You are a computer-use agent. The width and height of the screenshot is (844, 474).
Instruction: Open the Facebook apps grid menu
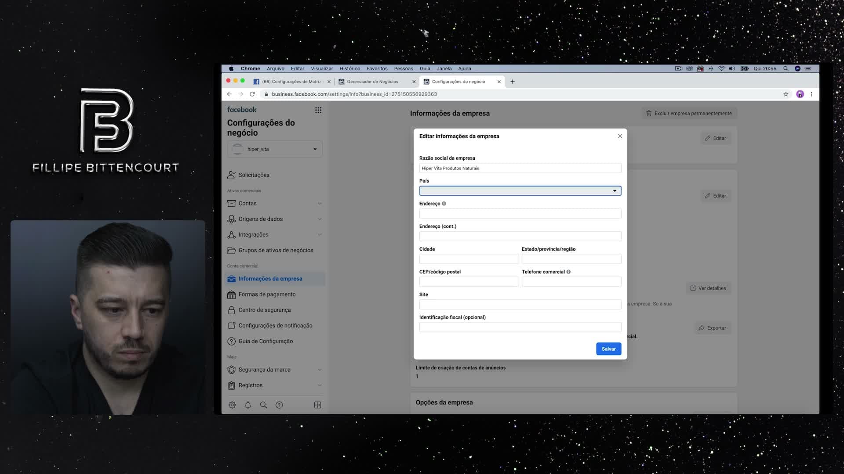pos(318,110)
